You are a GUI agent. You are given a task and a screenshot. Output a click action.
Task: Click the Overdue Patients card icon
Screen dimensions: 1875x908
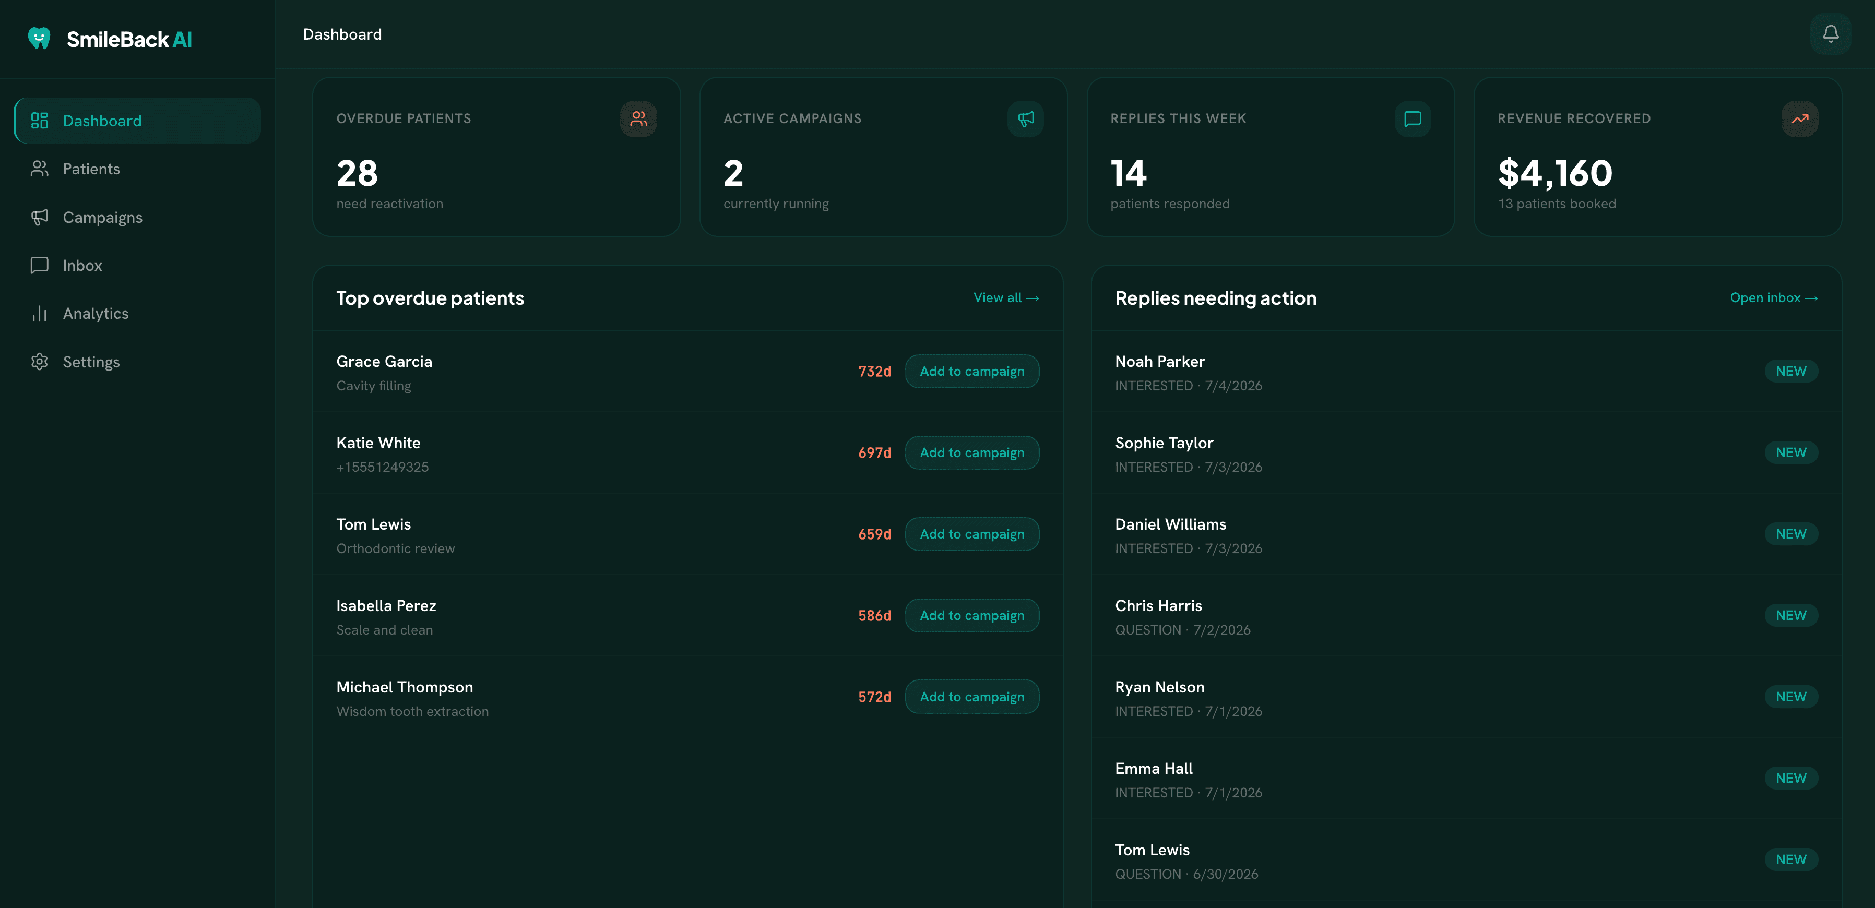pyautogui.click(x=638, y=118)
